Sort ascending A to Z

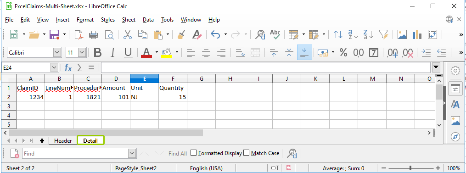[354, 34]
